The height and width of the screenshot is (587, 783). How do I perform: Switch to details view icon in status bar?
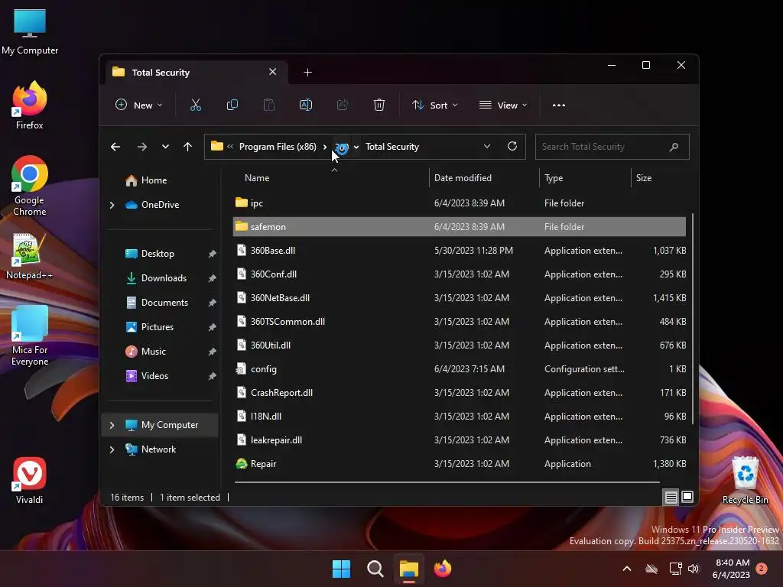point(671,497)
